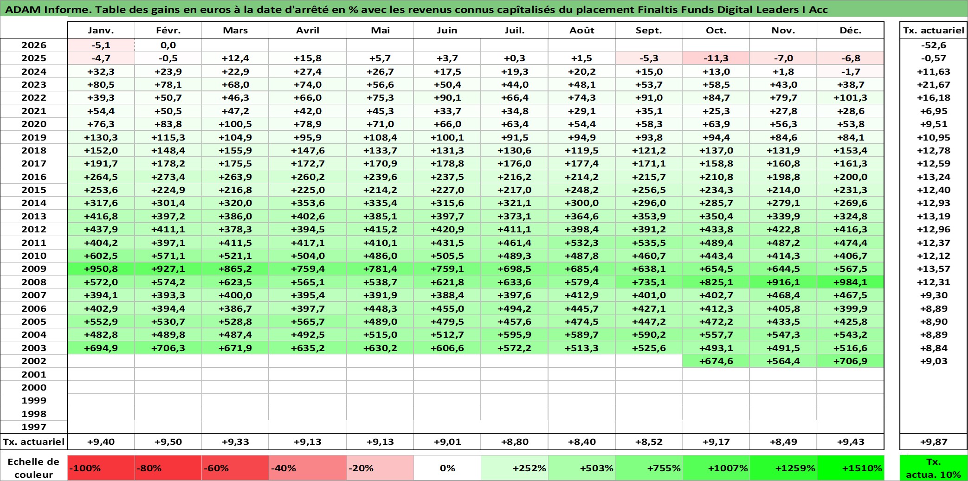Image resolution: width=968 pixels, height=481 pixels.
Task: Click the -100% red color scale swatch
Action: click(x=101, y=468)
